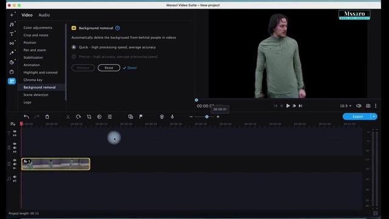Play the video preview
The width and height of the screenshot is (389, 219).
pyautogui.click(x=288, y=106)
